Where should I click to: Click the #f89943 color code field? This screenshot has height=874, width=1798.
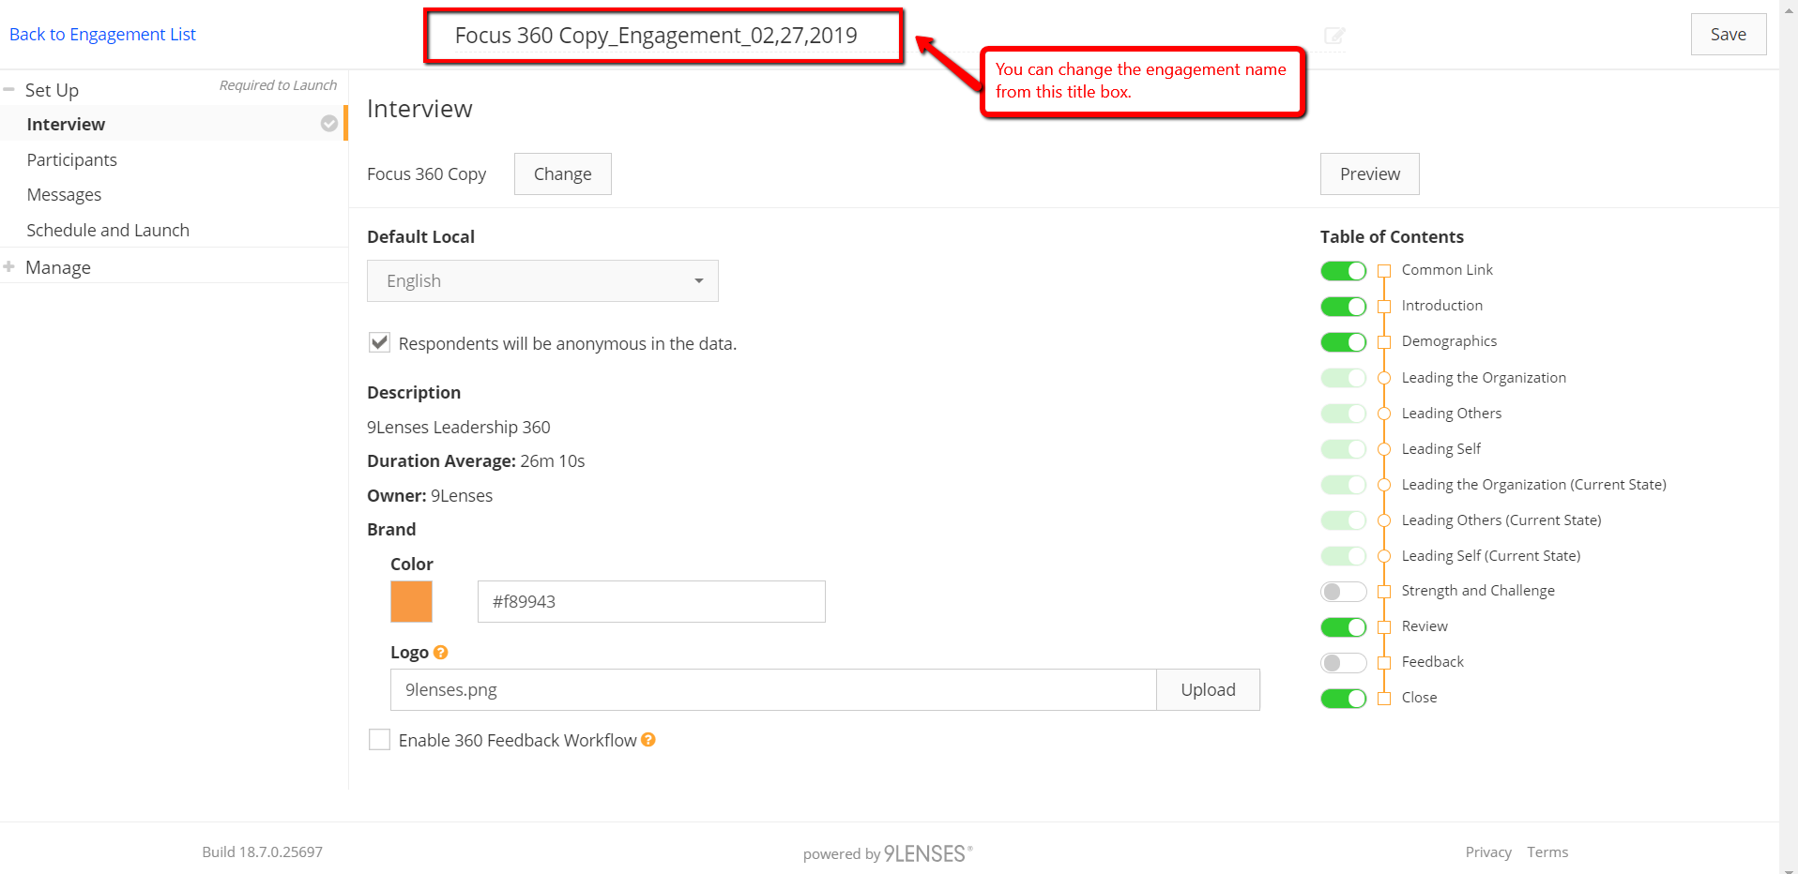point(651,601)
